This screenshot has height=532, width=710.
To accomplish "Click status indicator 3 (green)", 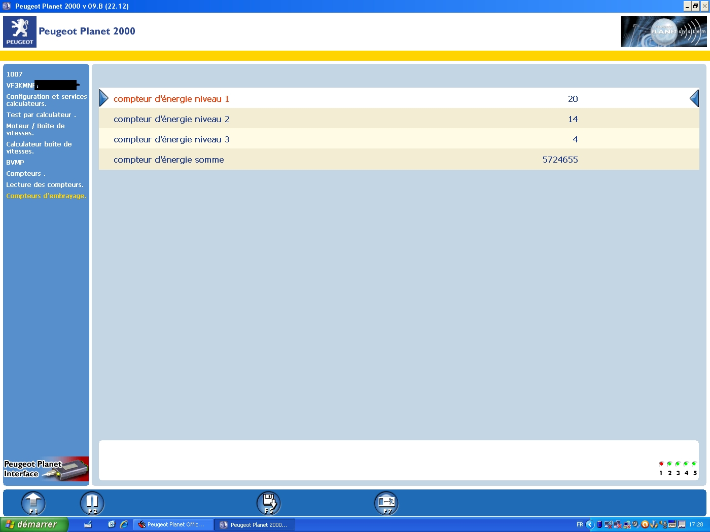I will tap(678, 464).
